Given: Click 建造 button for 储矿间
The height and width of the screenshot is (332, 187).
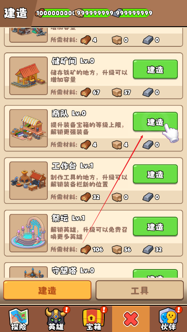Looking at the screenshot, I should point(155,69).
